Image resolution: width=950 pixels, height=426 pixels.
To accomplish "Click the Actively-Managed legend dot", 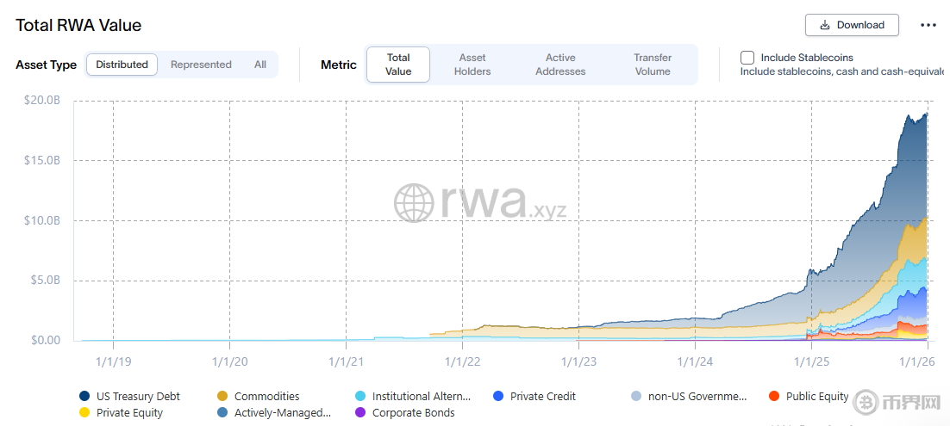I will [x=222, y=413].
